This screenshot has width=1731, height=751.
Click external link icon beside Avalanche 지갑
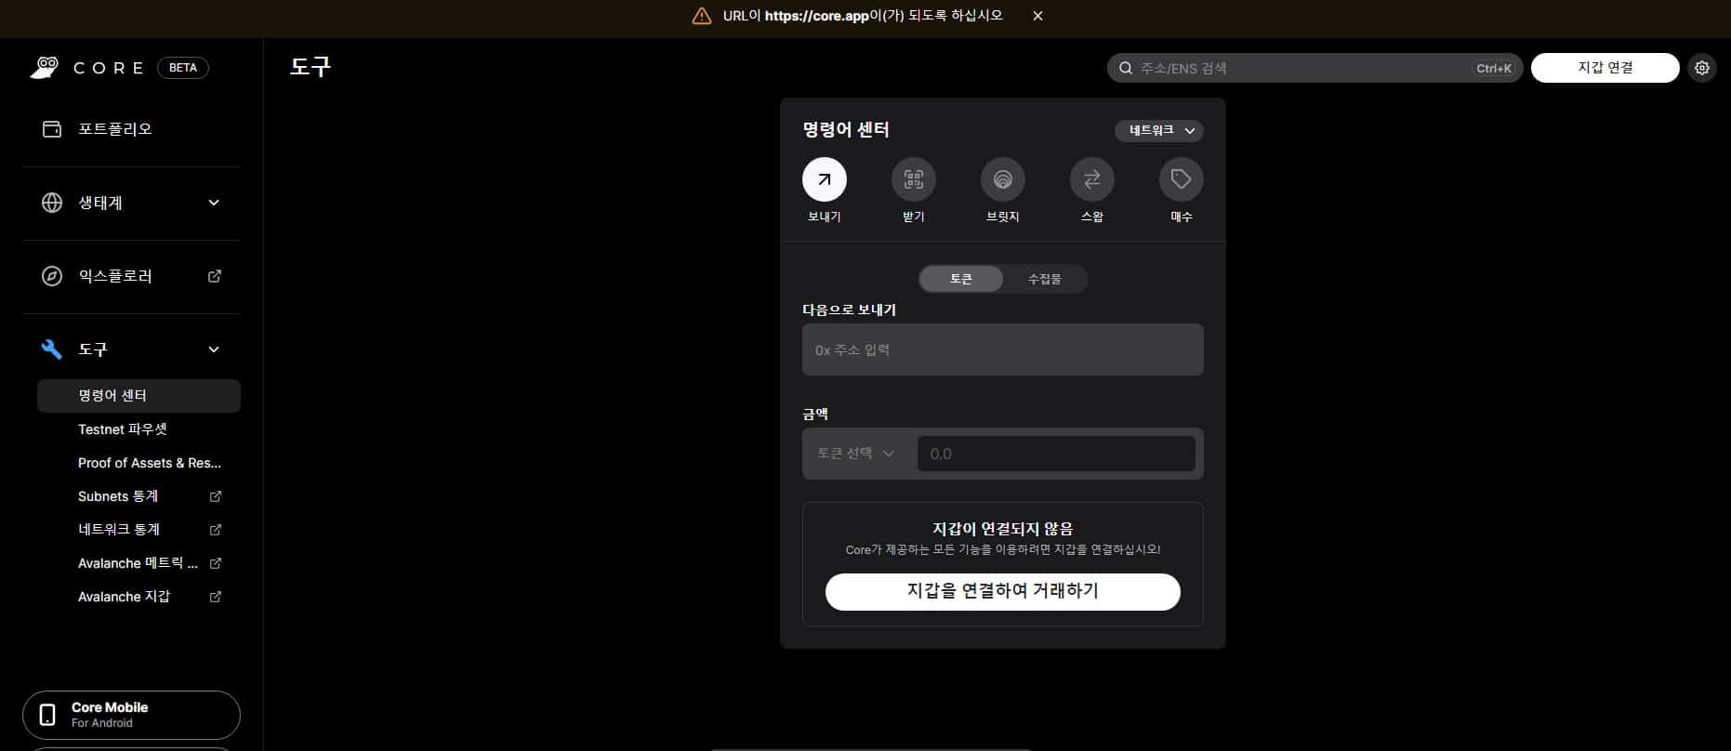tap(216, 597)
